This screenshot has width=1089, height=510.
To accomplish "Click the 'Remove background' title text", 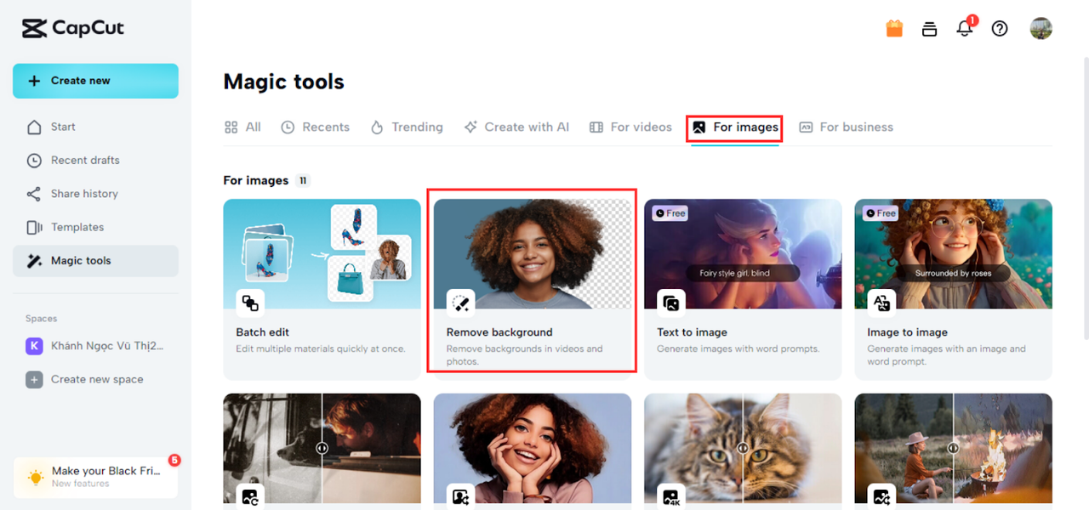I will click(x=499, y=332).
